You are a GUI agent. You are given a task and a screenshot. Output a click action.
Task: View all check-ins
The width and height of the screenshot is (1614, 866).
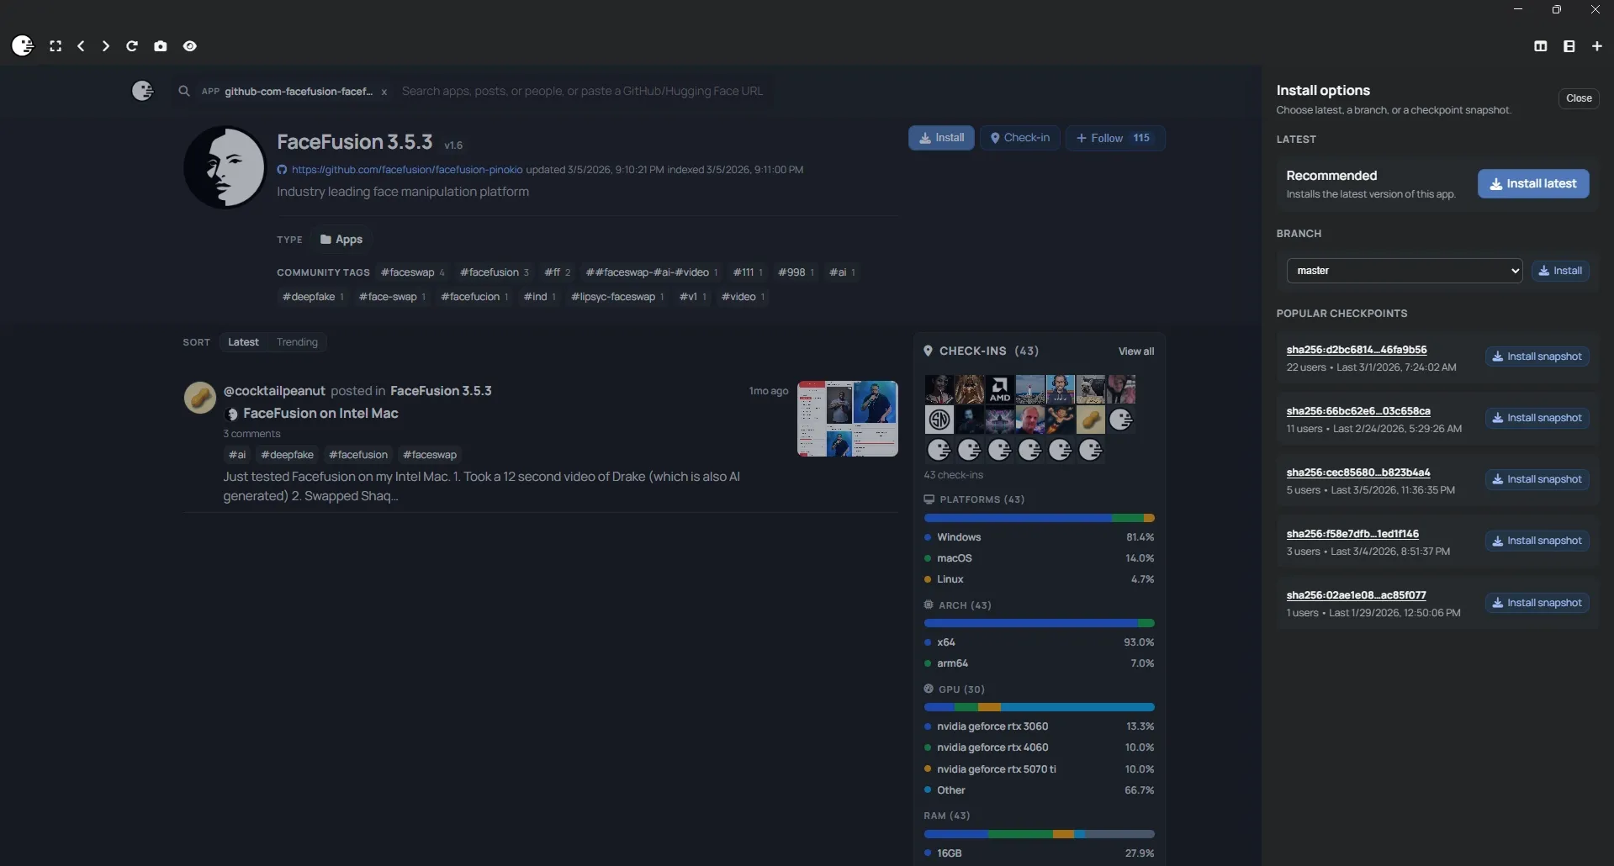pos(1135,351)
